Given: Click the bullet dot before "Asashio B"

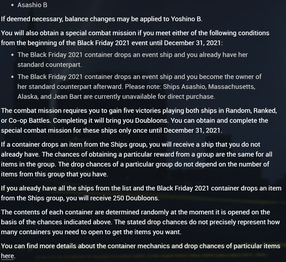Looking at the screenshot, I should tap(13, 5).
